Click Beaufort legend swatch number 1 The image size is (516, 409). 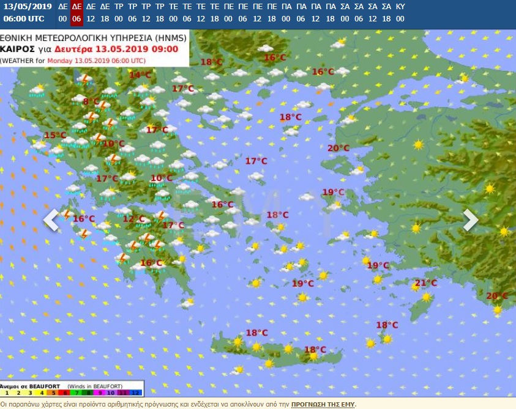(x=7, y=393)
